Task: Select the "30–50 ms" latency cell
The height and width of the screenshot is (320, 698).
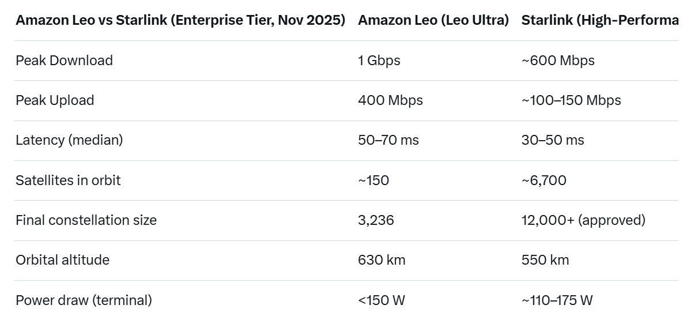Action: click(552, 140)
